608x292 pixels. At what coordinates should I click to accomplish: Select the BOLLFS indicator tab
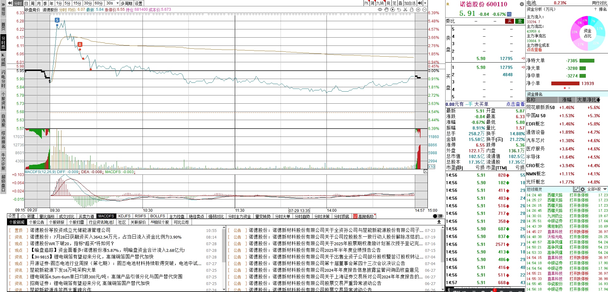pos(158,216)
